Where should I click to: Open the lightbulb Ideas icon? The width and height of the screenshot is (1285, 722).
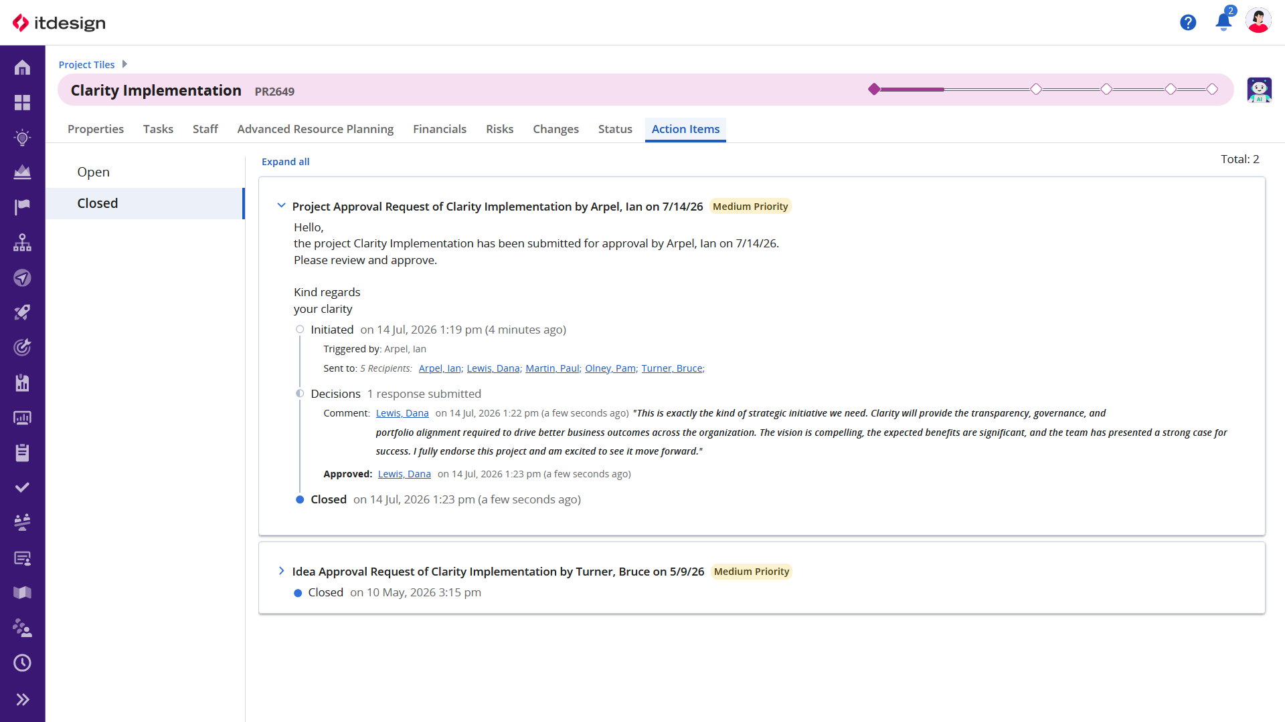coord(22,138)
